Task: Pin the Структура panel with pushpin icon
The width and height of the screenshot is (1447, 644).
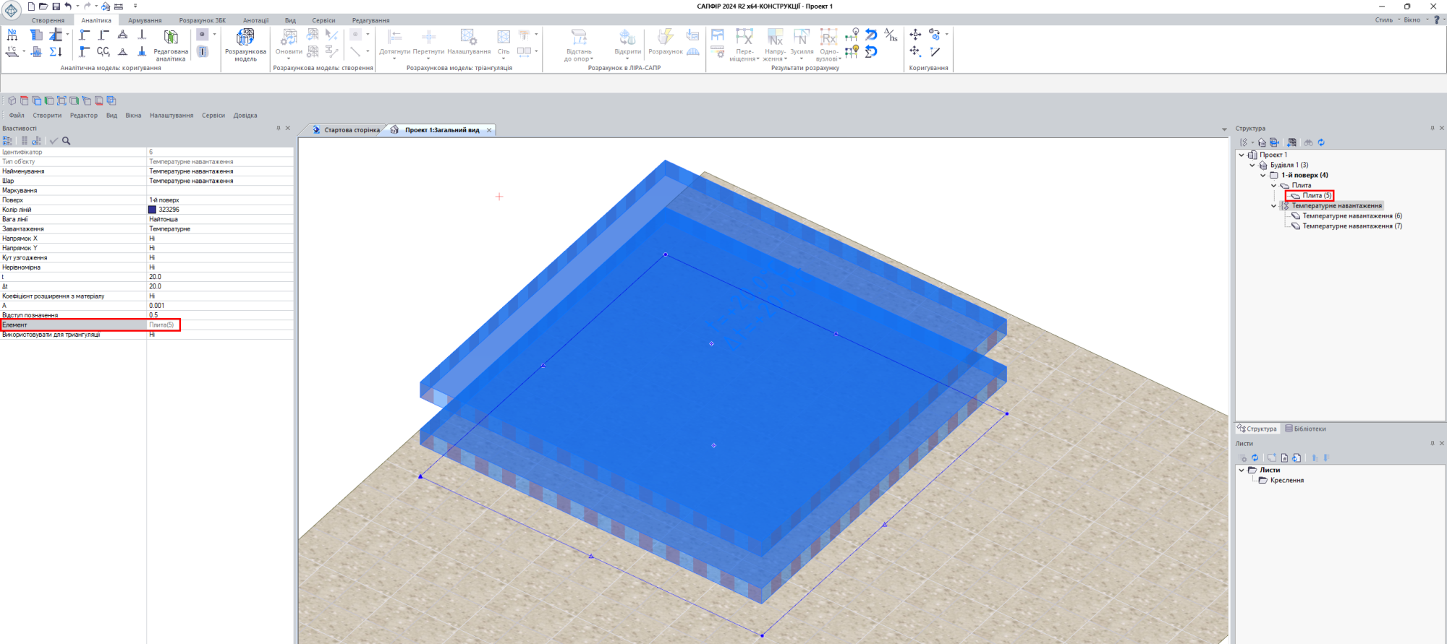Action: point(1432,128)
